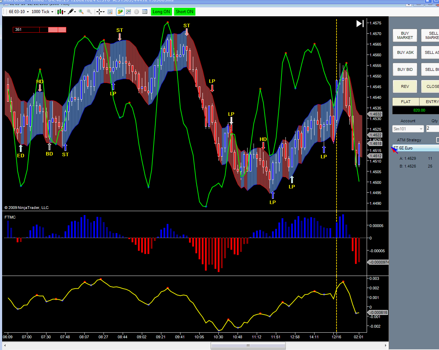Image resolution: width=439 pixels, height=350 pixels.
Task: Open the 1000 Tick interval dropdown
Action: (42, 12)
